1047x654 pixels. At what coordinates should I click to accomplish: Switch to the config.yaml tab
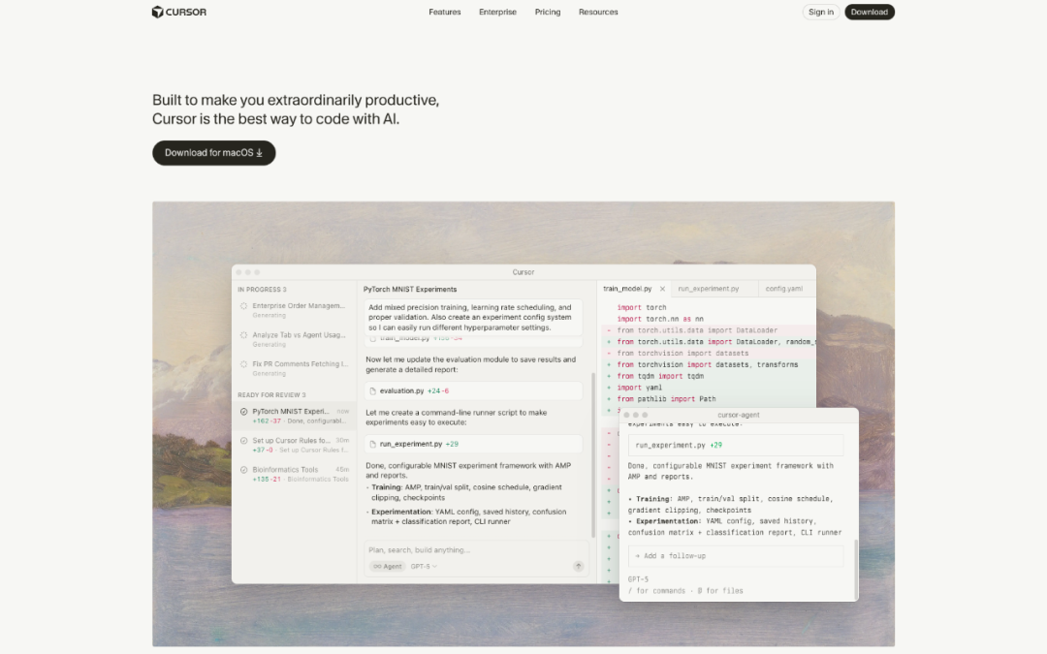click(x=784, y=289)
